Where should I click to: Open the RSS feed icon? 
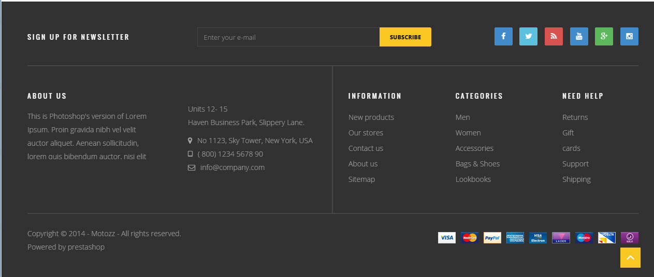point(554,37)
